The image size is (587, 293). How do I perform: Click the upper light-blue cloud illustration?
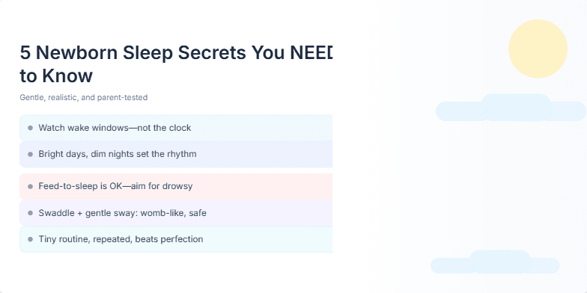pyautogui.click(x=511, y=108)
